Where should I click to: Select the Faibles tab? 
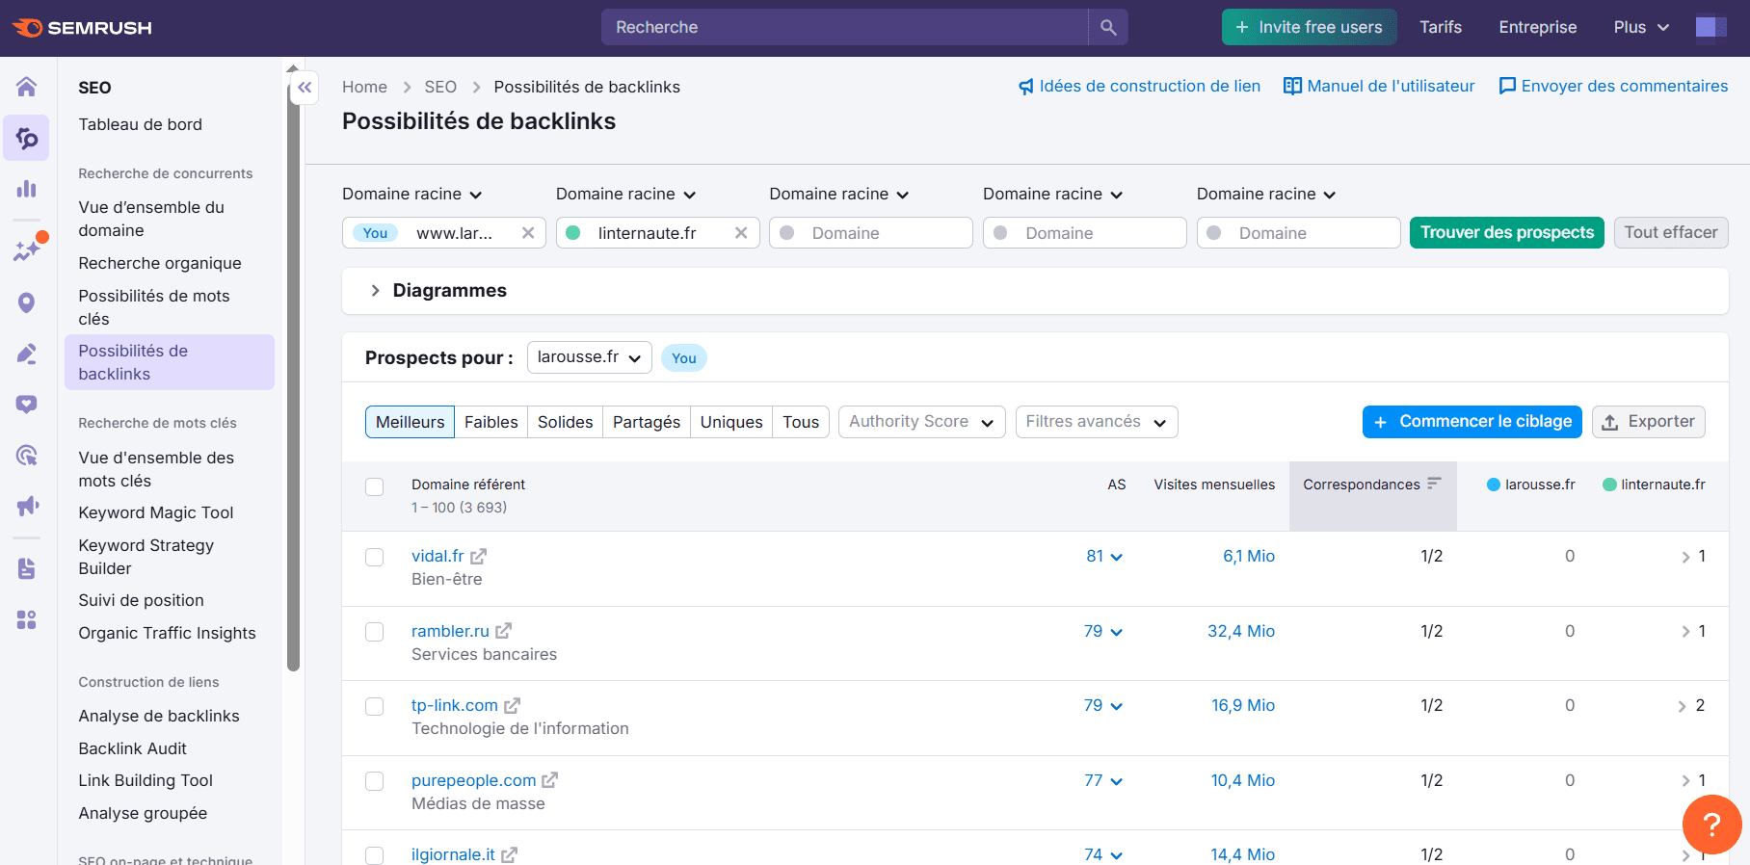491,422
